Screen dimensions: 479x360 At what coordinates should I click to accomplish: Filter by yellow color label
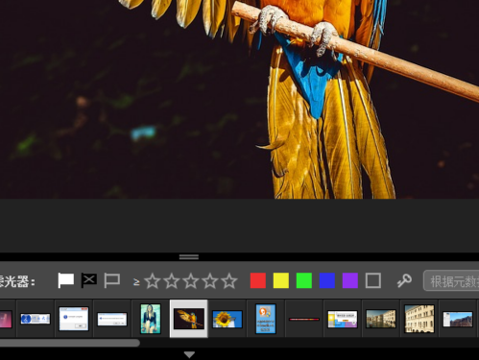click(x=281, y=280)
